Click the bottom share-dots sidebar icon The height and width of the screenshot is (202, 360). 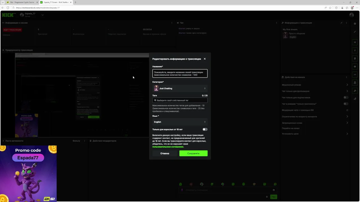coord(355,99)
